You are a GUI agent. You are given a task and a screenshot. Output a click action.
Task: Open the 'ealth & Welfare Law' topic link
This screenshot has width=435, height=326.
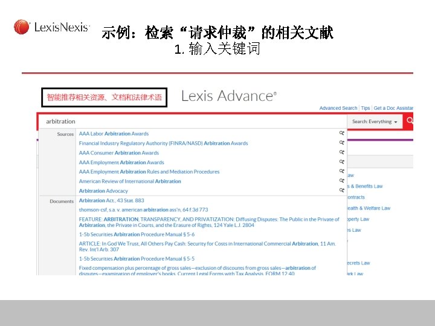click(x=369, y=208)
